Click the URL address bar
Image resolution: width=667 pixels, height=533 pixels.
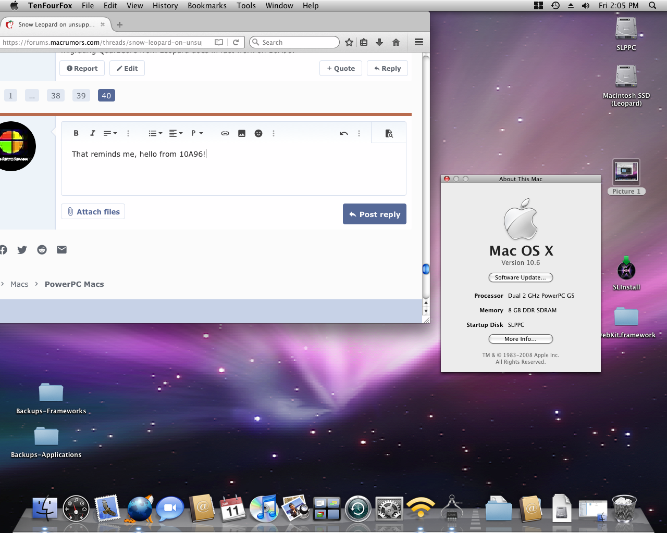tap(103, 42)
